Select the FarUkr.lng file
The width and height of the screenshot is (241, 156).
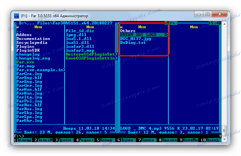tap(29, 121)
